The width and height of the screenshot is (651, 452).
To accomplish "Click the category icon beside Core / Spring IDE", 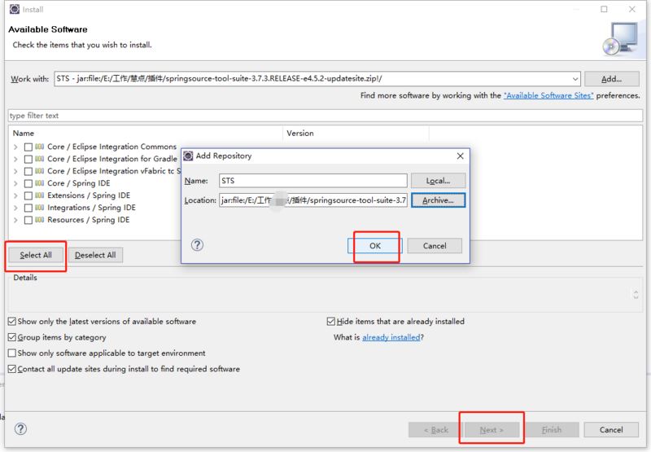I will (x=39, y=183).
